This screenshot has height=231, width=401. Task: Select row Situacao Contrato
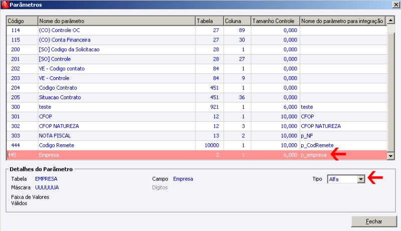click(197, 97)
